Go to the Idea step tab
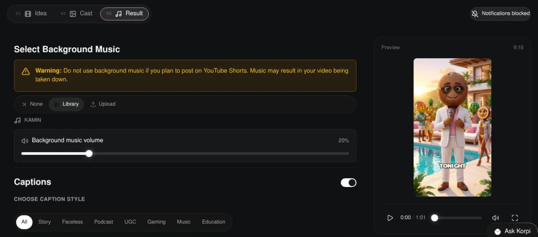Screen dimensions: 538x237 (x=31, y=13)
